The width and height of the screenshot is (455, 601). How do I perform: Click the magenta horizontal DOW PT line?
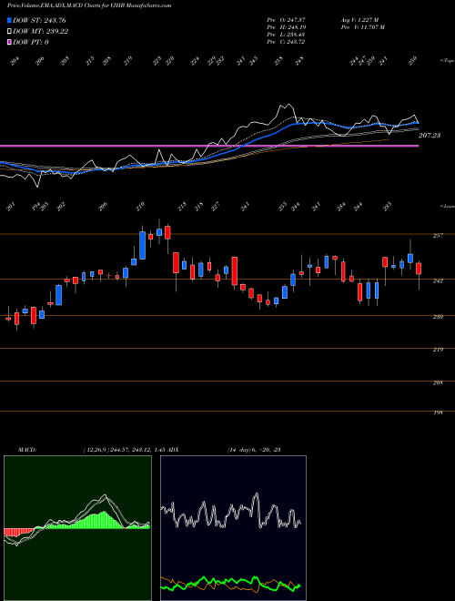point(209,146)
